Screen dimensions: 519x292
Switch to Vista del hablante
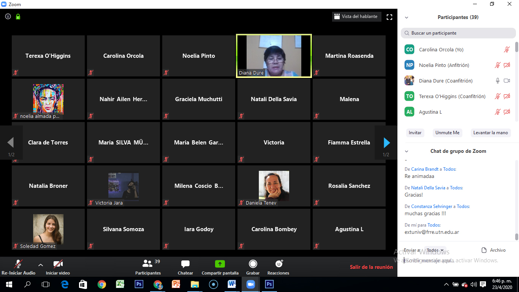pyautogui.click(x=356, y=17)
